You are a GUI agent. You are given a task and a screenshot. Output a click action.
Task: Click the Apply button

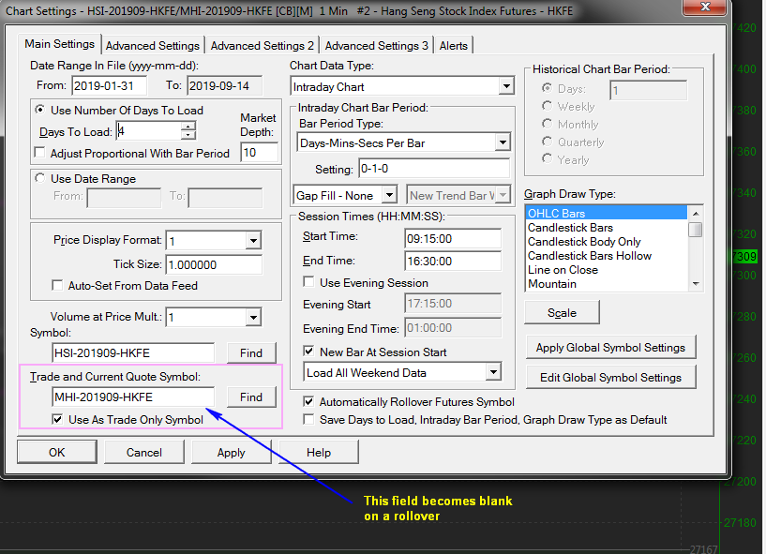[231, 452]
